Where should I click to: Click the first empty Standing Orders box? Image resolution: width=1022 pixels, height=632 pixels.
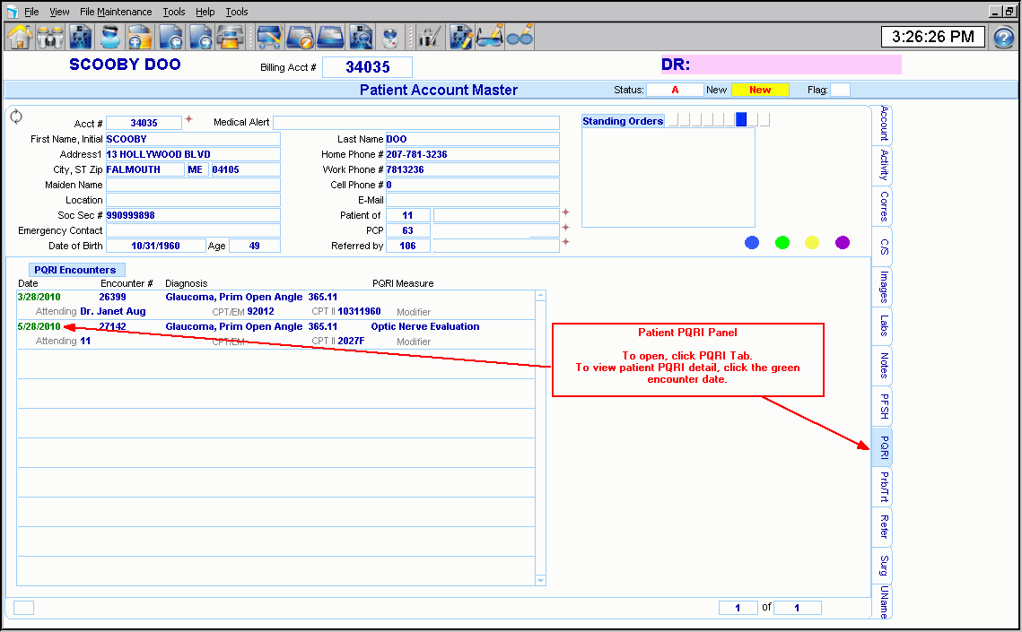673,120
